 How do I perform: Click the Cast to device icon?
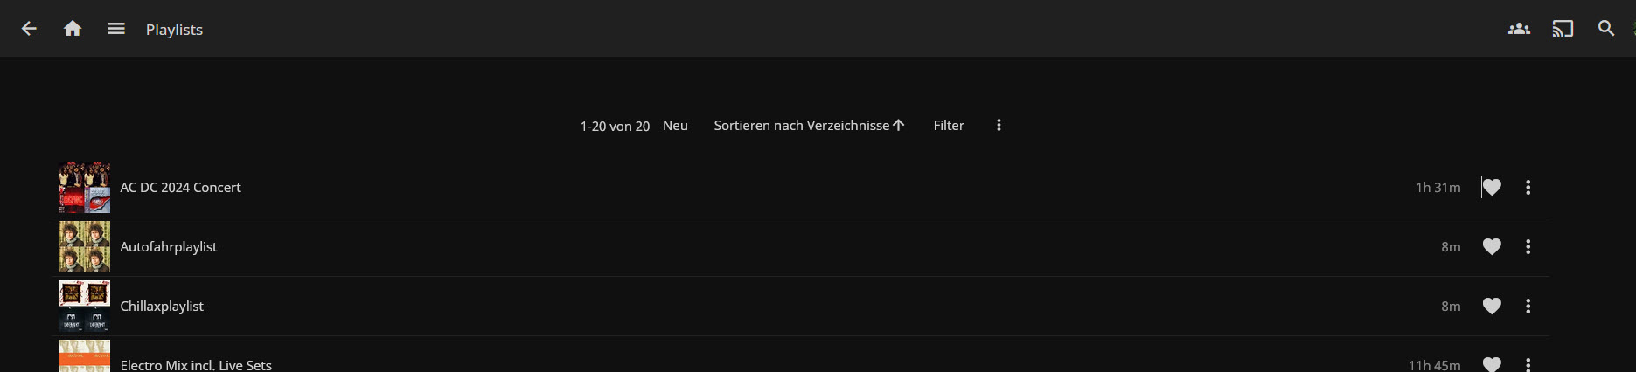1563,29
